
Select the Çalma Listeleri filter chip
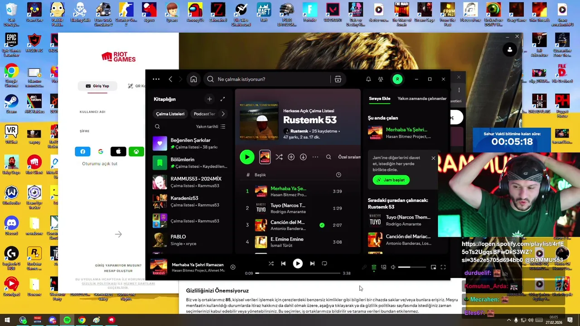[170, 114]
